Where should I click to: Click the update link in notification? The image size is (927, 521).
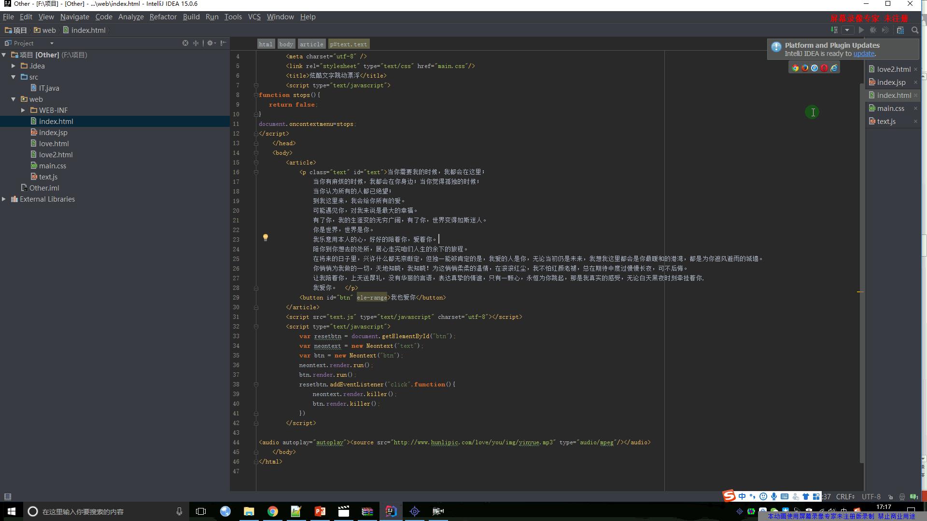[864, 54]
